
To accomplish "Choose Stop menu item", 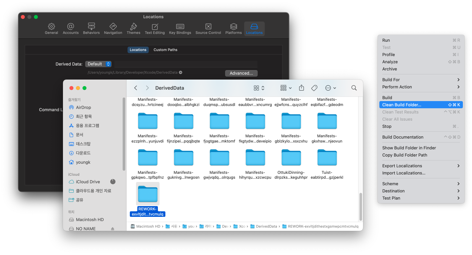I will [421, 126].
